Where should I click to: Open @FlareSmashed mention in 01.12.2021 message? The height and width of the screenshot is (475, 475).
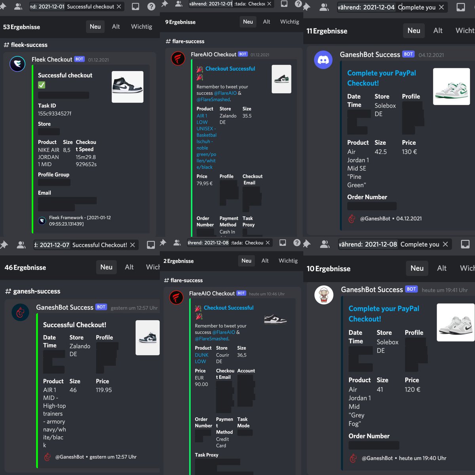point(213,100)
